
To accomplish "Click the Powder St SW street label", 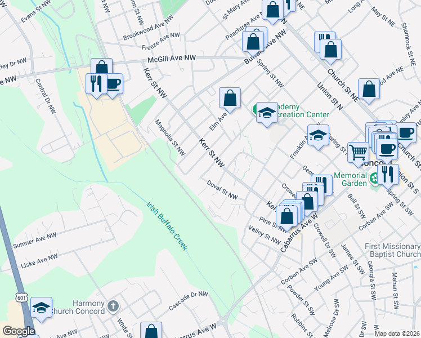I will [x=301, y=300].
